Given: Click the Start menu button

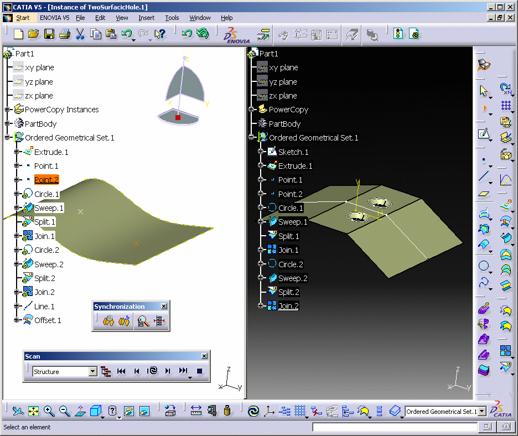Looking at the screenshot, I should tap(22, 18).
